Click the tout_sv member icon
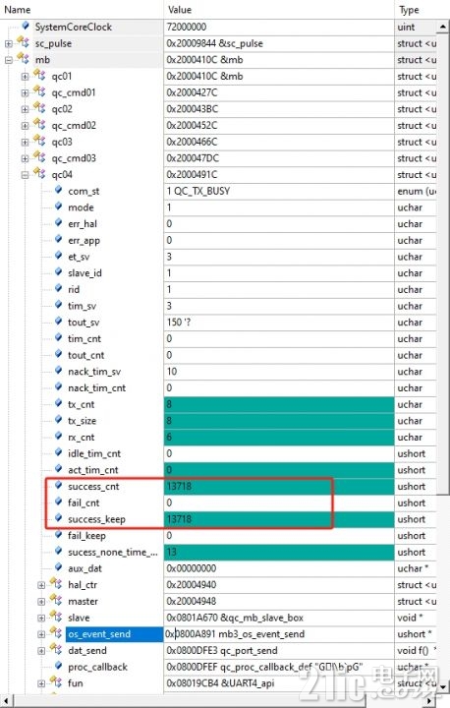The image size is (450, 708). (x=58, y=321)
